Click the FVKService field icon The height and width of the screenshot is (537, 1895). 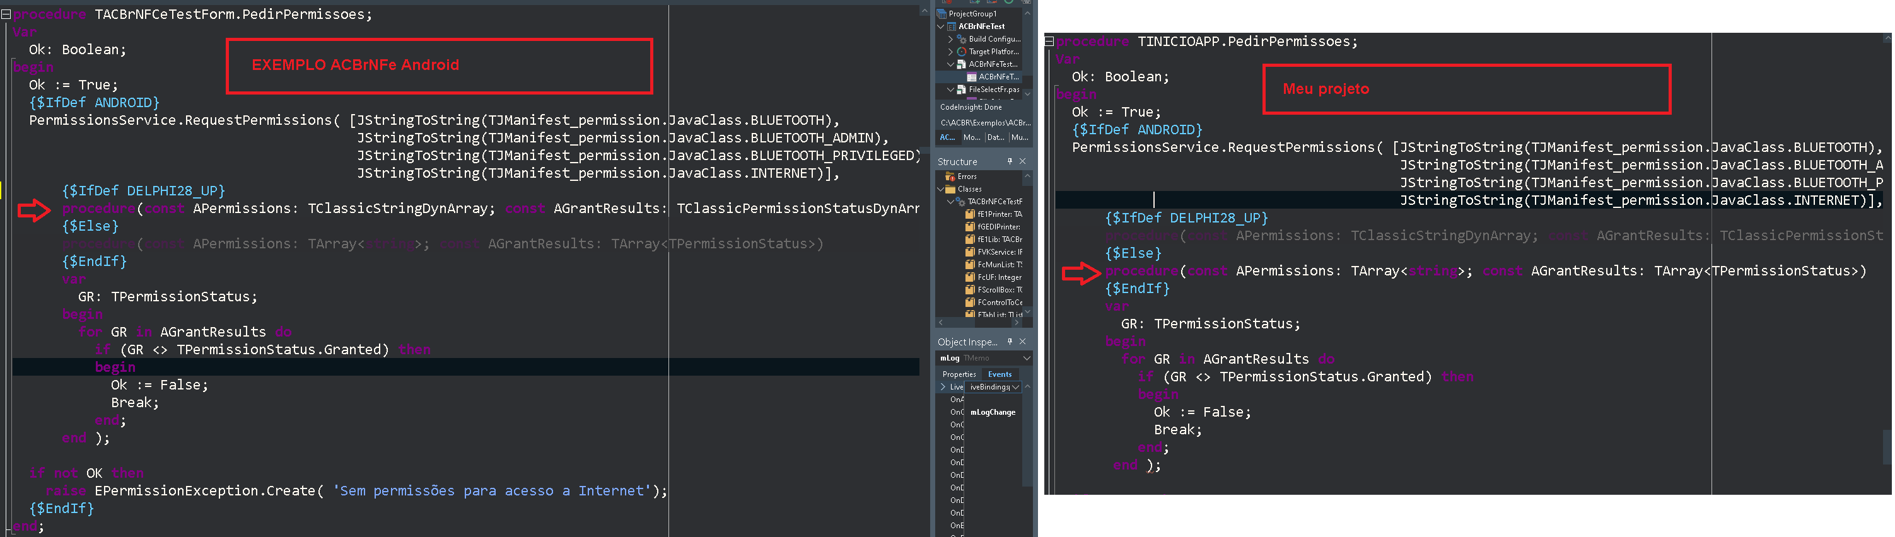tap(969, 251)
